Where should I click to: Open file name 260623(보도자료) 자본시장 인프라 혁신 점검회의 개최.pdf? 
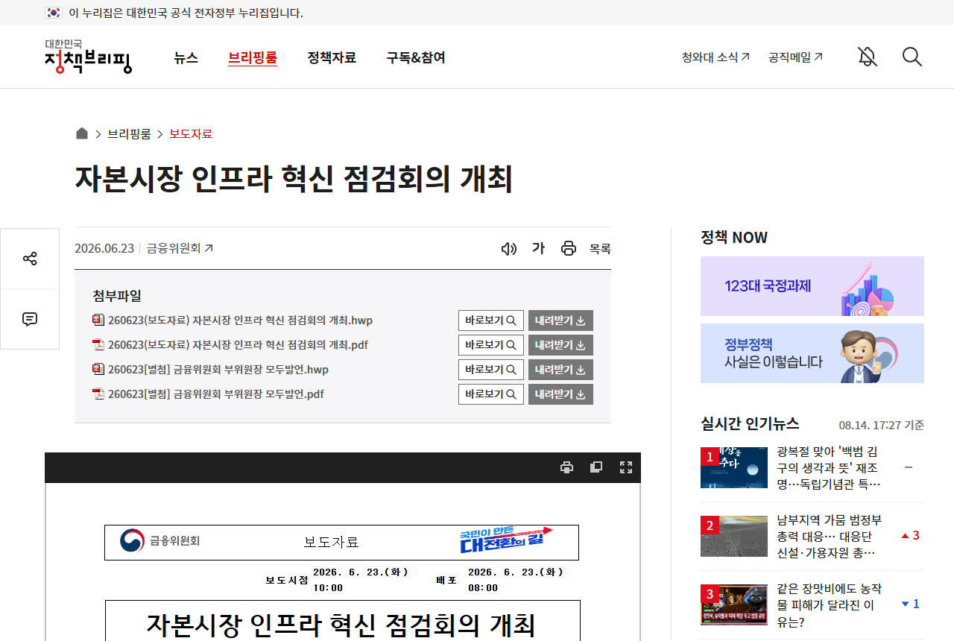238,345
